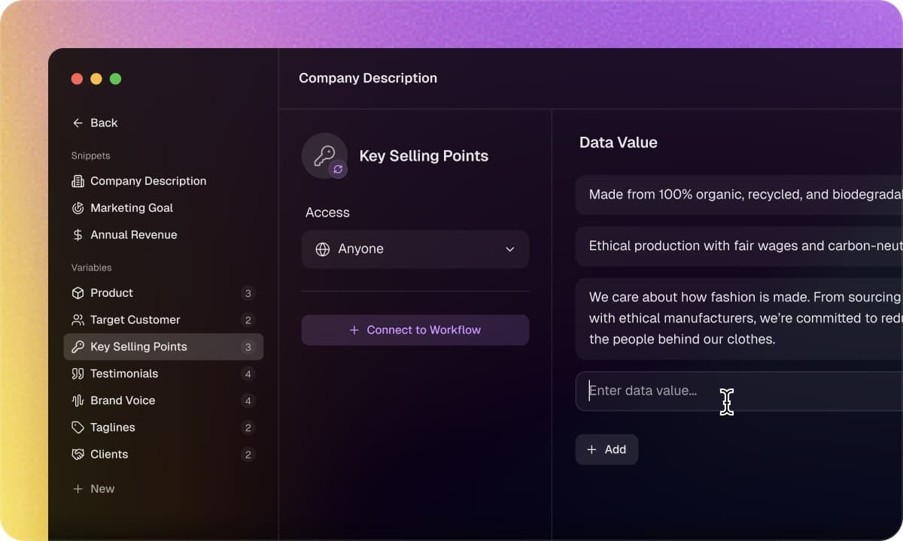Click the tag icon beside Taglines
This screenshot has height=541, width=903.
78,427
